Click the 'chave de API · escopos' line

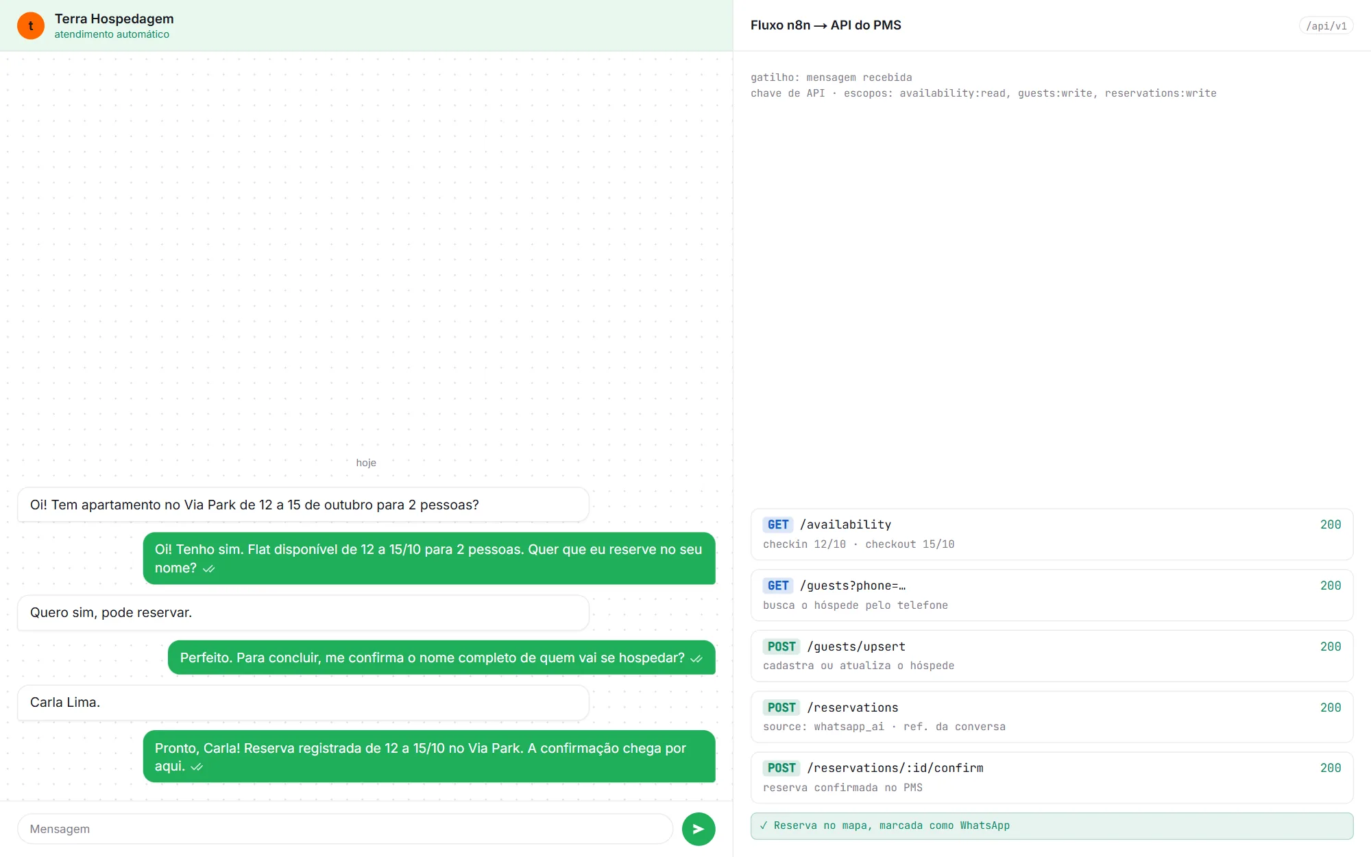pyautogui.click(x=983, y=93)
